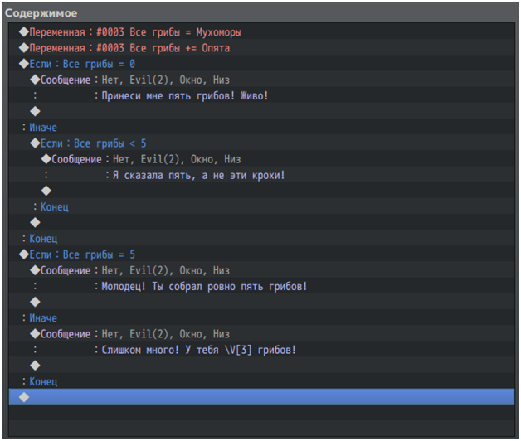Select message text 'Я сказала пять, а не эти крохи!'

(x=196, y=176)
